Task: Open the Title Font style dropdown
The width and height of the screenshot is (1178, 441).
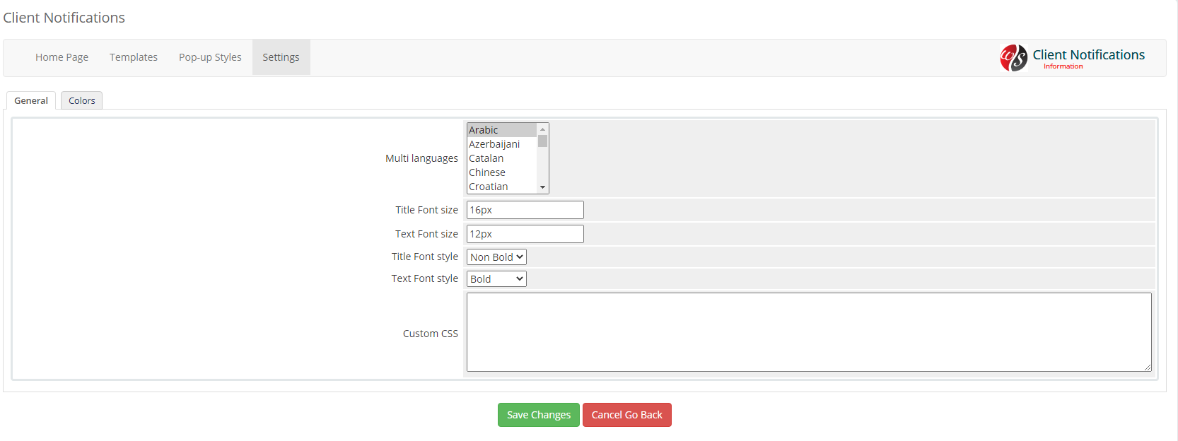Action: [x=496, y=257]
